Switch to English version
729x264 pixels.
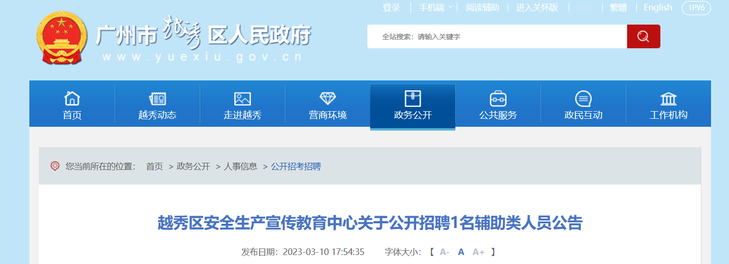point(658,8)
